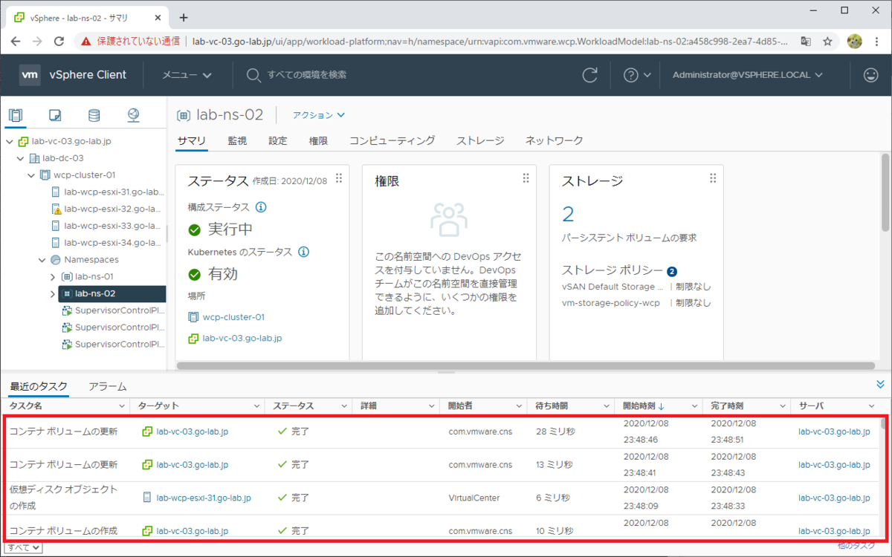Viewport: 892px width, 557px height.
Task: Click the summary horizontal scrollbar
Action: pyautogui.click(x=525, y=366)
